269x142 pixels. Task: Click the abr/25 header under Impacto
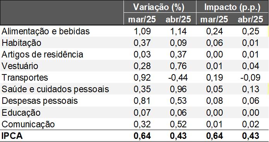(250, 19)
